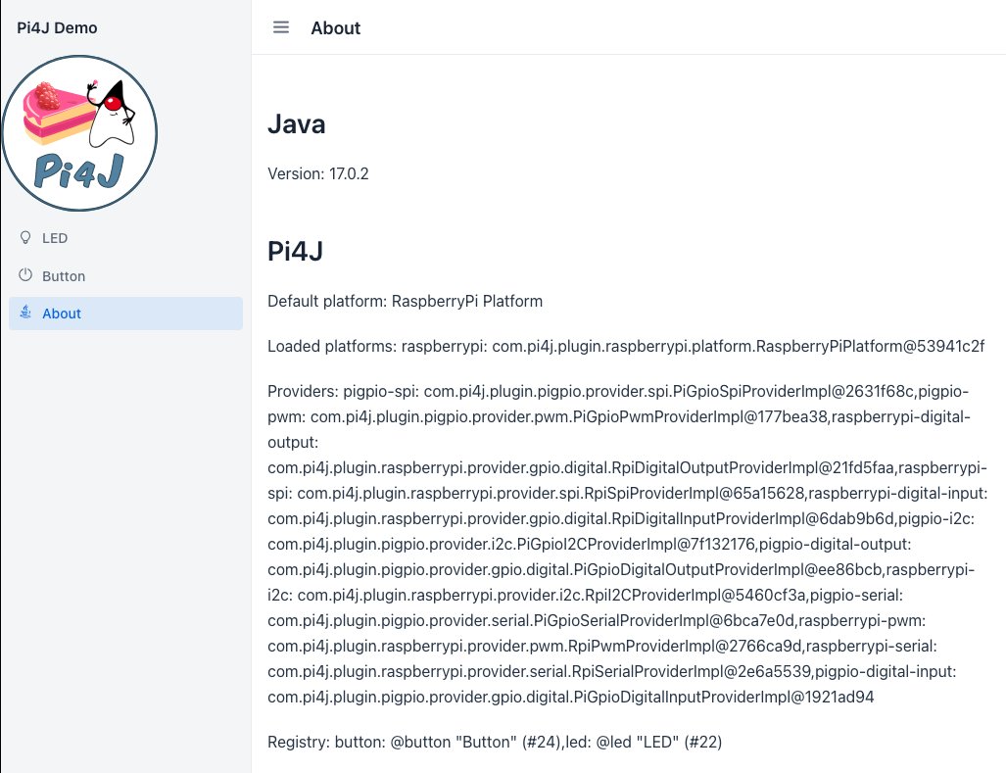Click the PiGpioSerialProviderImpl@6bca7e0d provider text
The width and height of the screenshot is (1006, 773).
click(665, 621)
